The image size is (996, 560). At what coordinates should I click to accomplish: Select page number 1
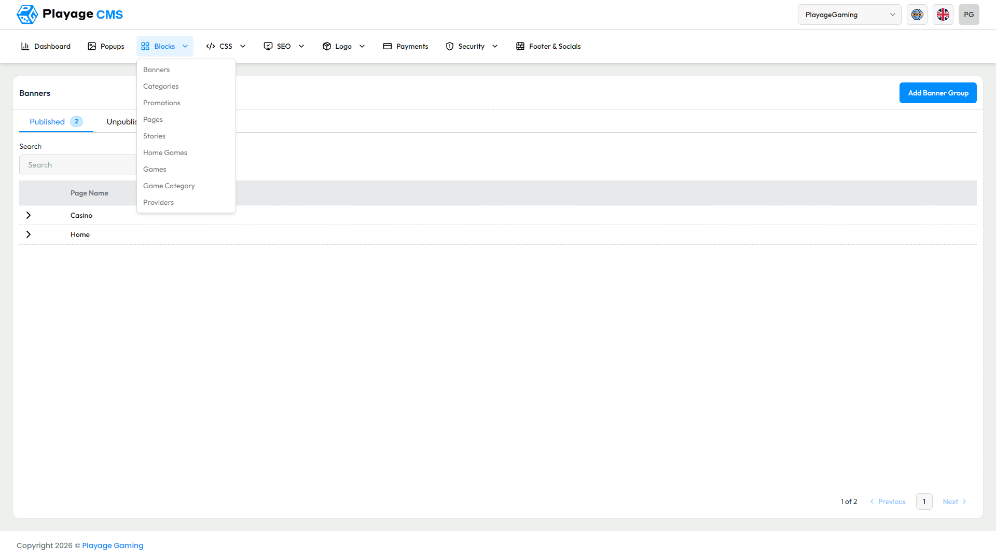pos(924,501)
